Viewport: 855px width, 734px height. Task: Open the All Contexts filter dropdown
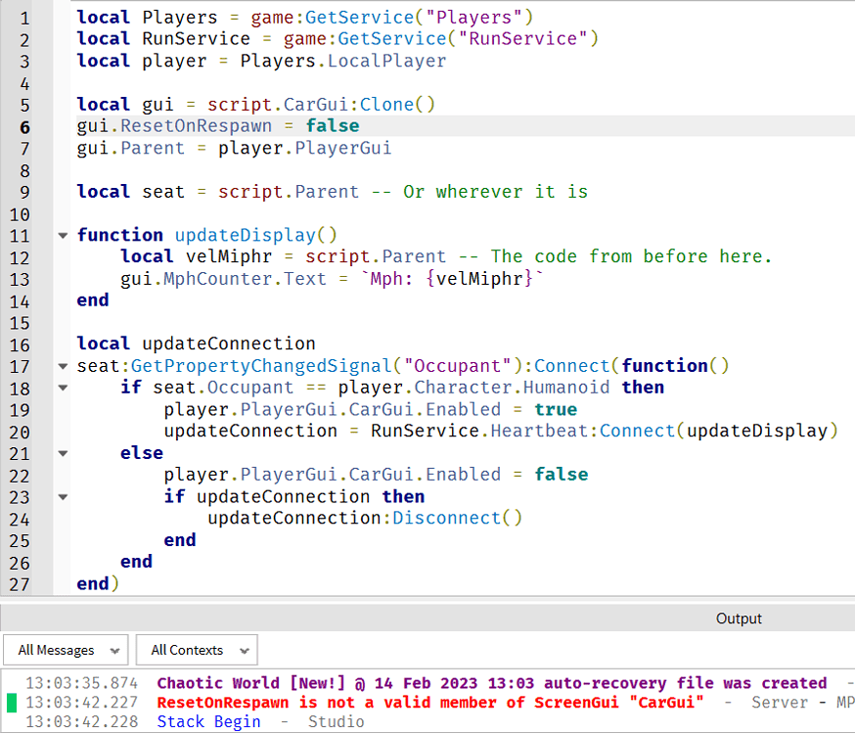coord(196,650)
